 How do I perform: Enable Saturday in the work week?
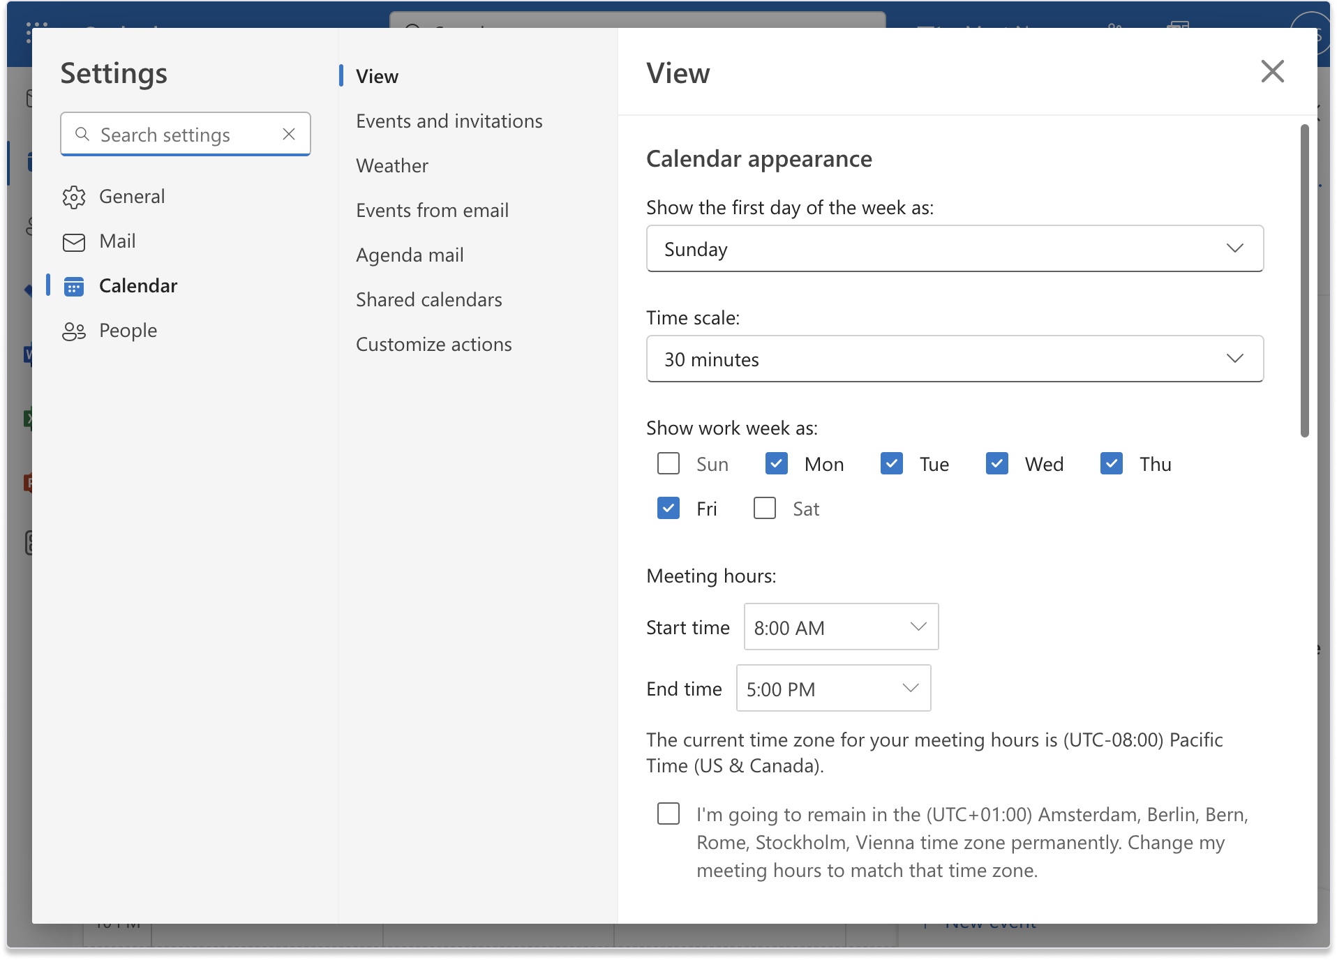click(764, 508)
